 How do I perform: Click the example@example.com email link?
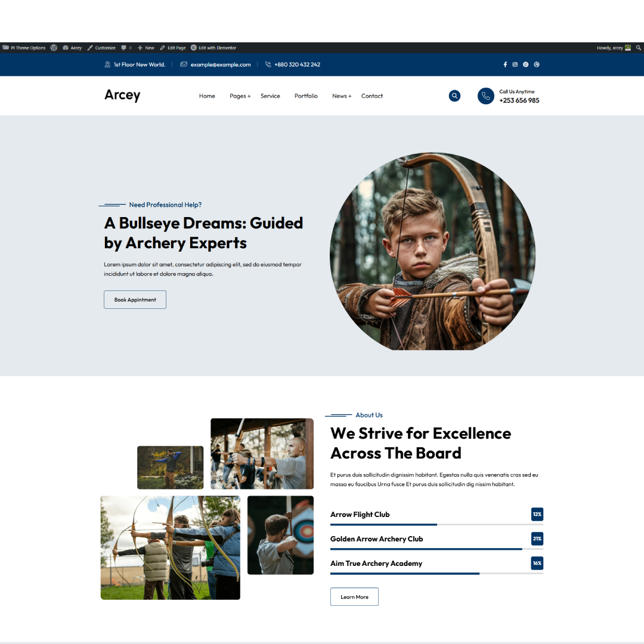click(x=220, y=64)
